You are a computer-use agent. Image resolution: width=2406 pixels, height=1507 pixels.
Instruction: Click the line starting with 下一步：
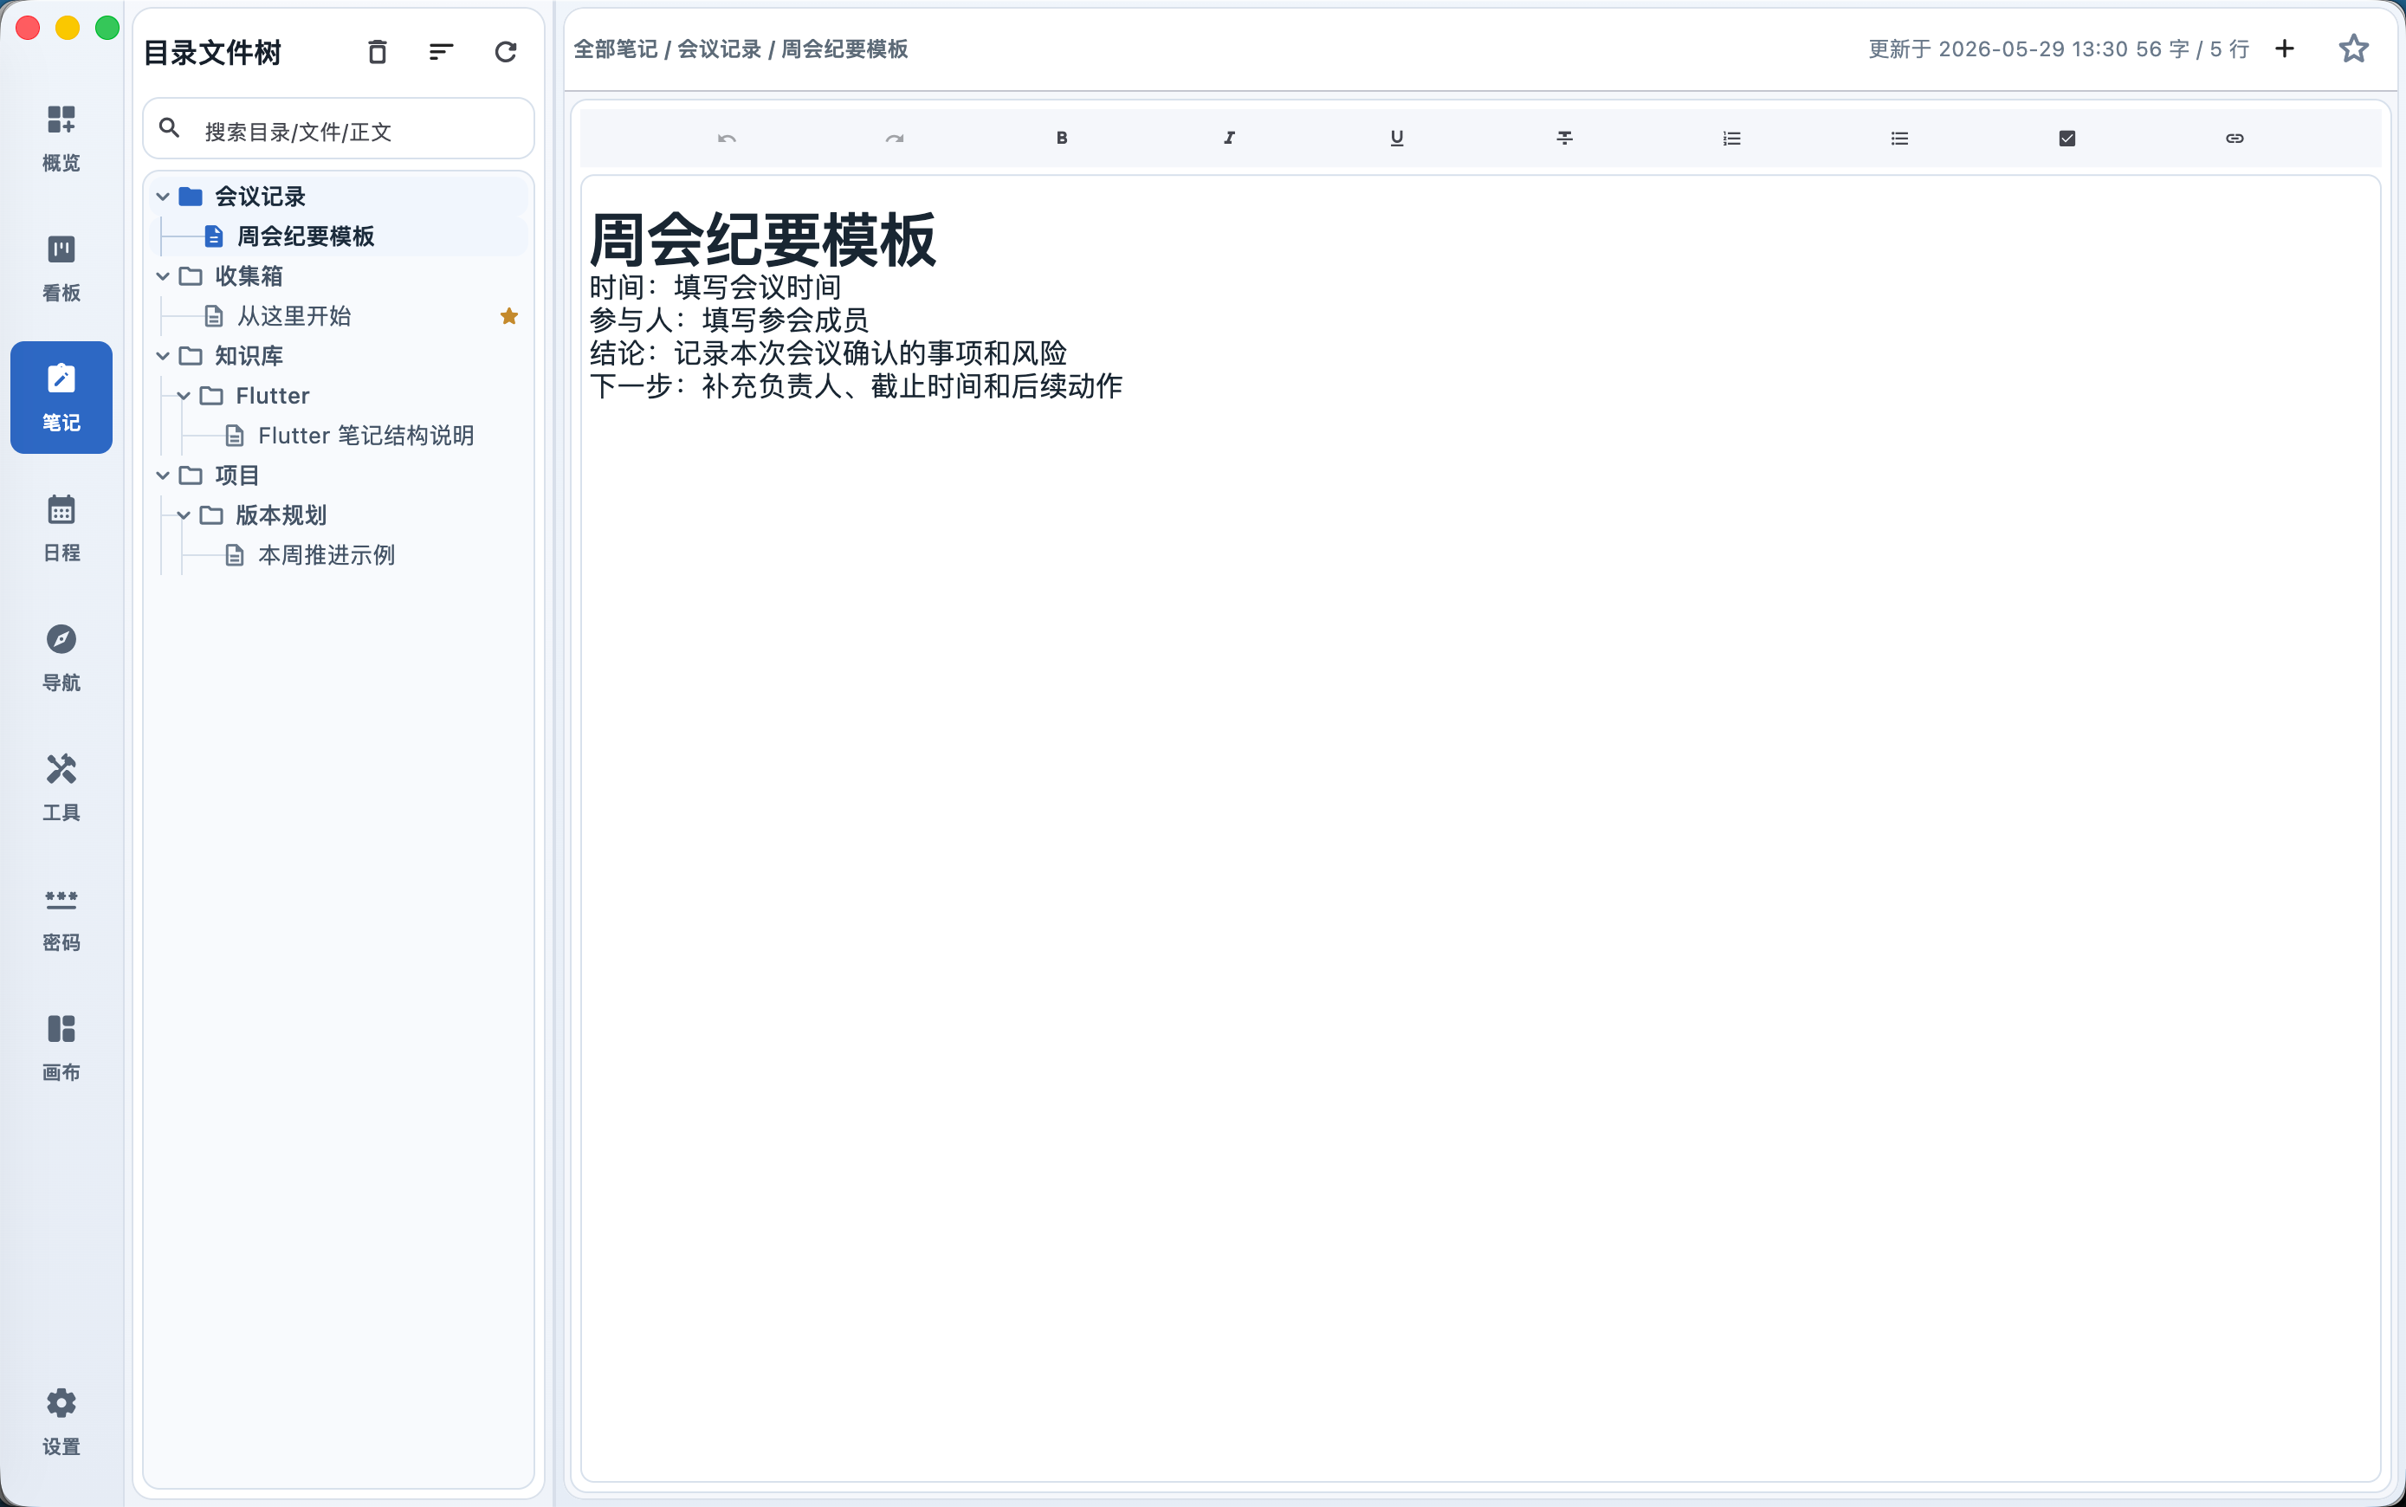(x=857, y=385)
